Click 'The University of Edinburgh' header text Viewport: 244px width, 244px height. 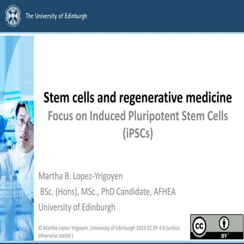point(56,16)
